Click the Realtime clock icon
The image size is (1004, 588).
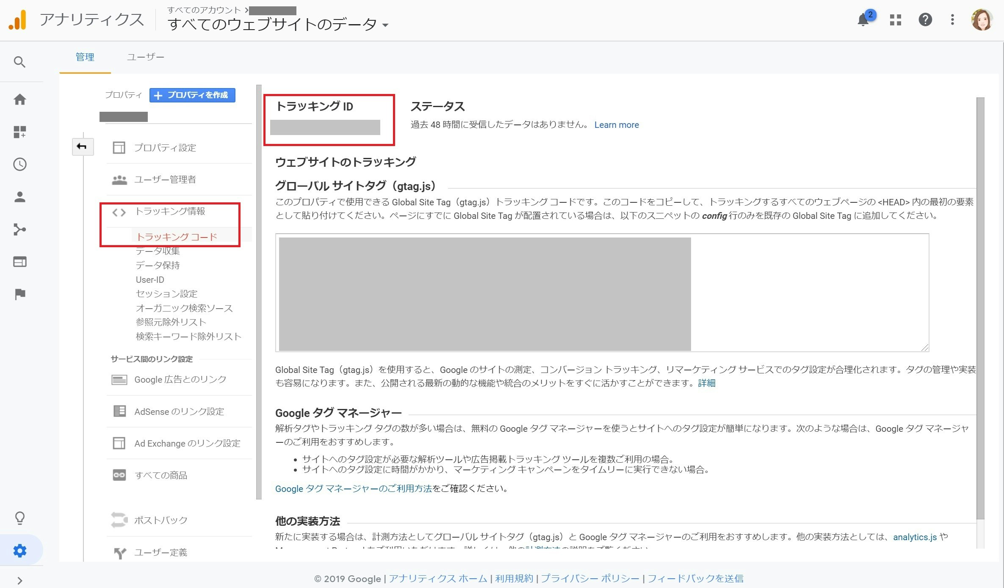[x=19, y=164]
